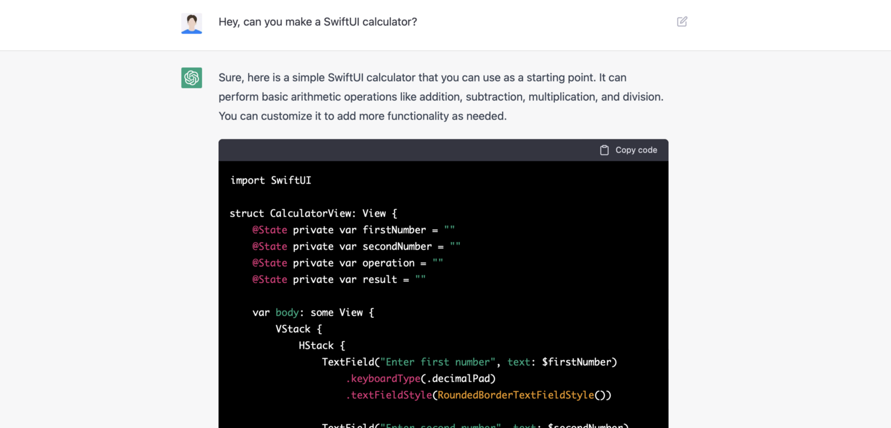Viewport: 891px width, 428px height.
Task: Click the Copy code button
Action: pyautogui.click(x=629, y=150)
